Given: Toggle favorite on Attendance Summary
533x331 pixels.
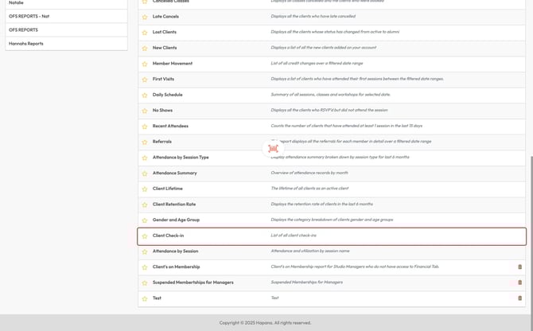Looking at the screenshot, I should point(145,173).
